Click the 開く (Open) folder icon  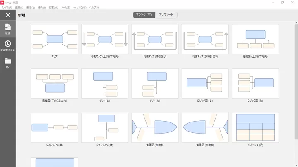click(7, 62)
